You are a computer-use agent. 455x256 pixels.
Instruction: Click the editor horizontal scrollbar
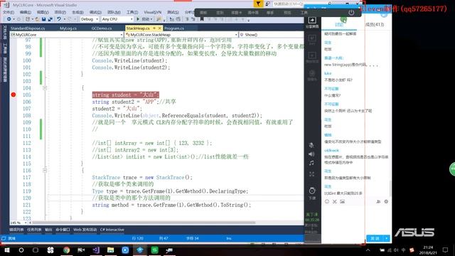[x=144, y=223]
